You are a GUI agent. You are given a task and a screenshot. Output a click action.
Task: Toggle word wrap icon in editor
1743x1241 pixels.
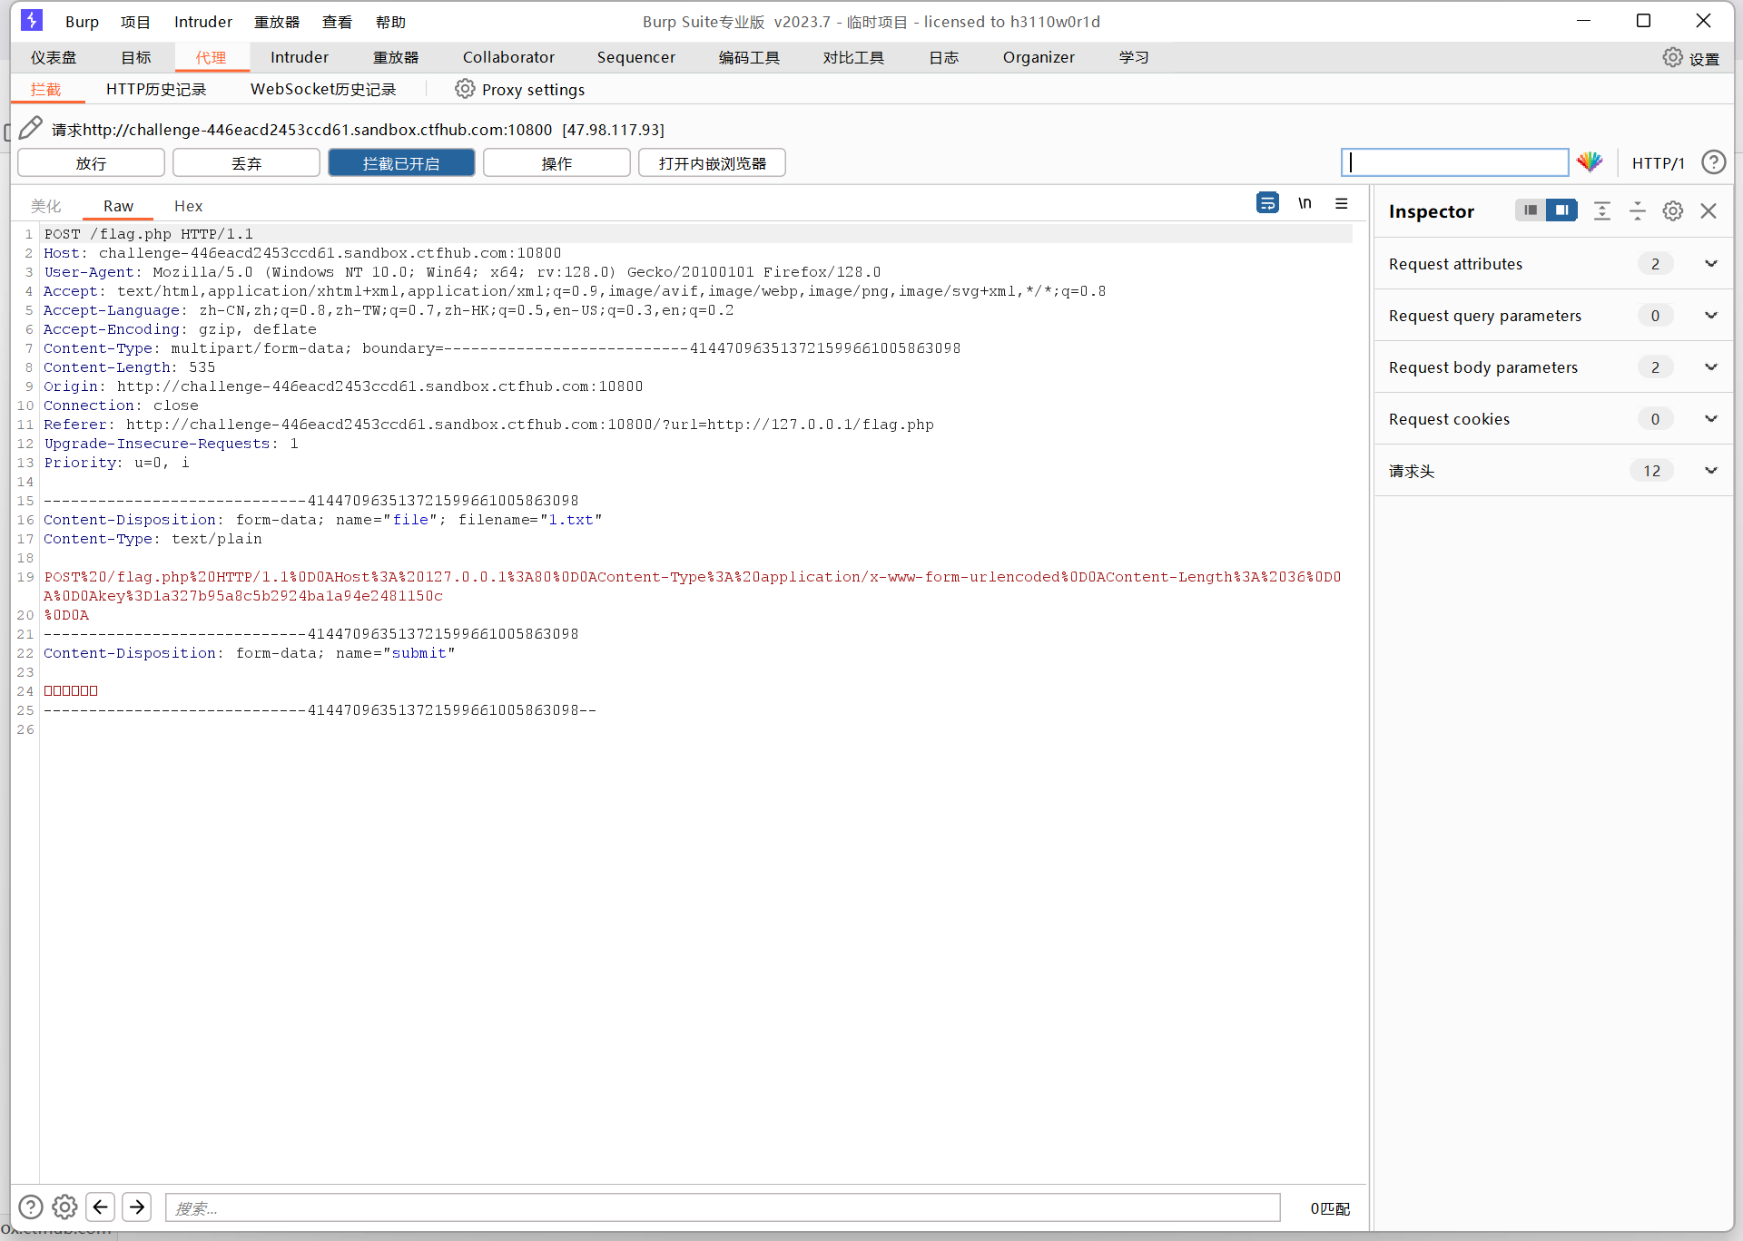click(1267, 203)
